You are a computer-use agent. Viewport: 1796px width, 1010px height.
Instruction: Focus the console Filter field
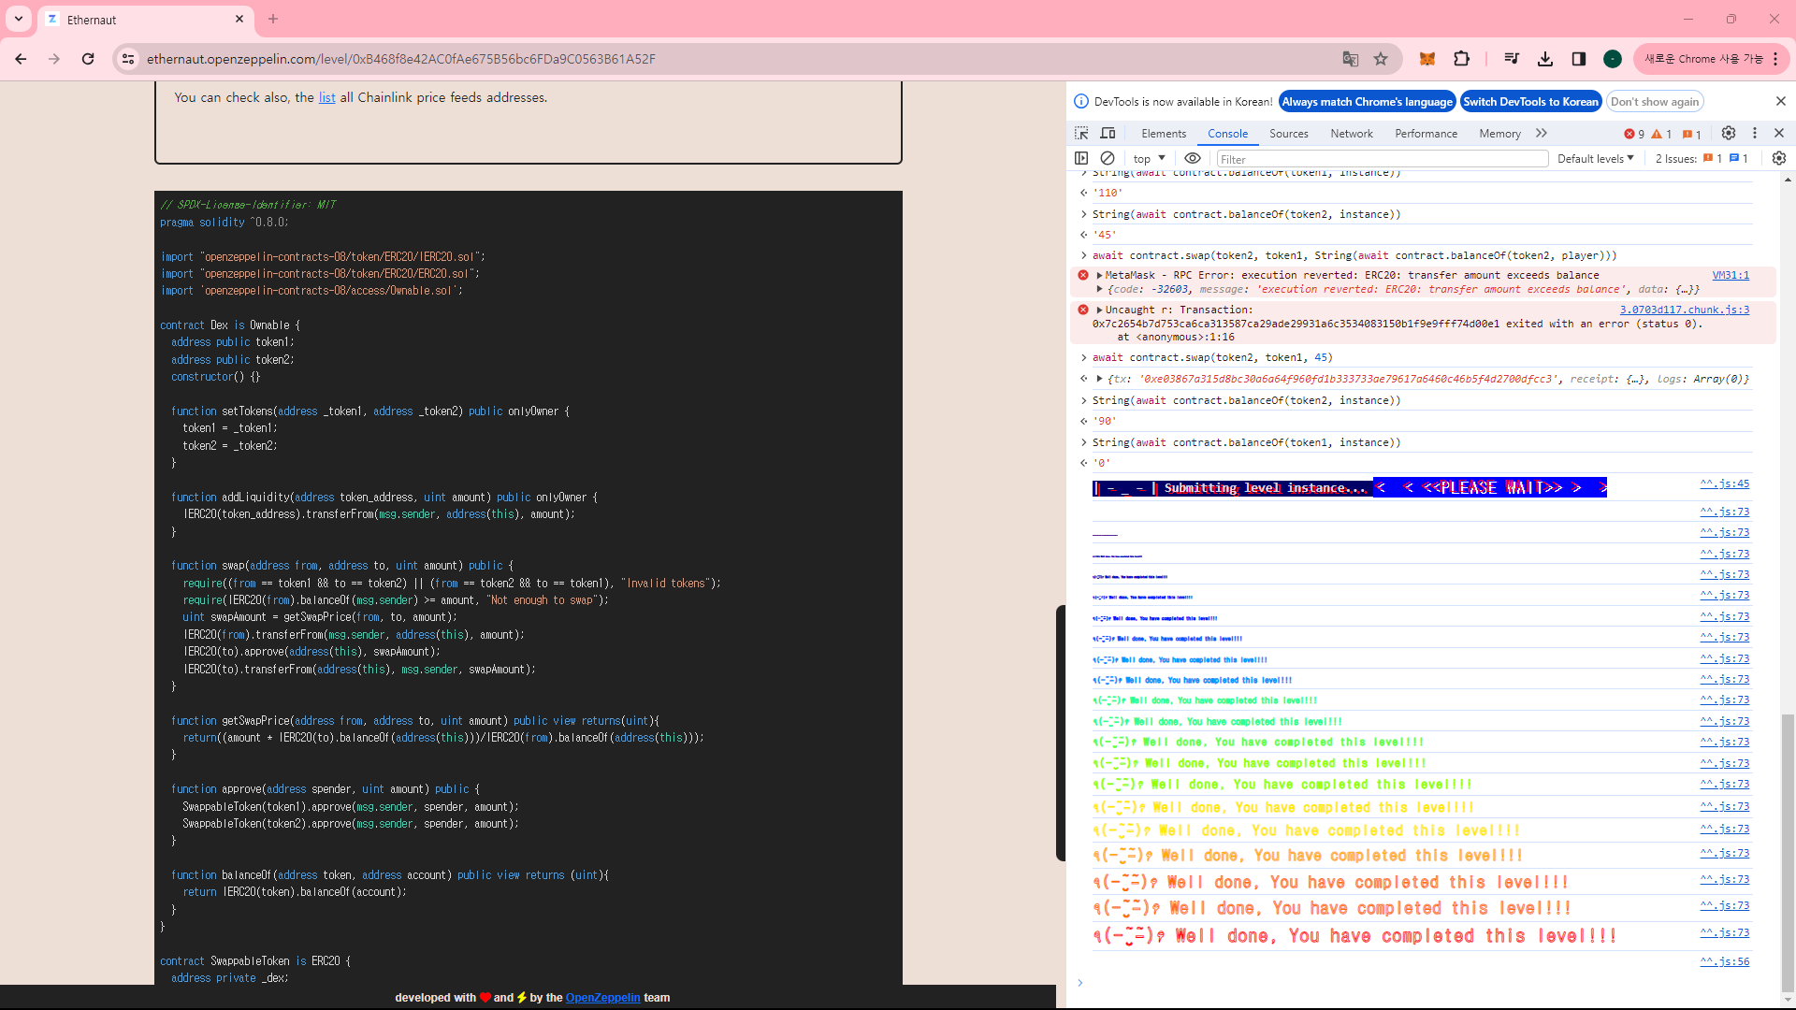click(1383, 159)
